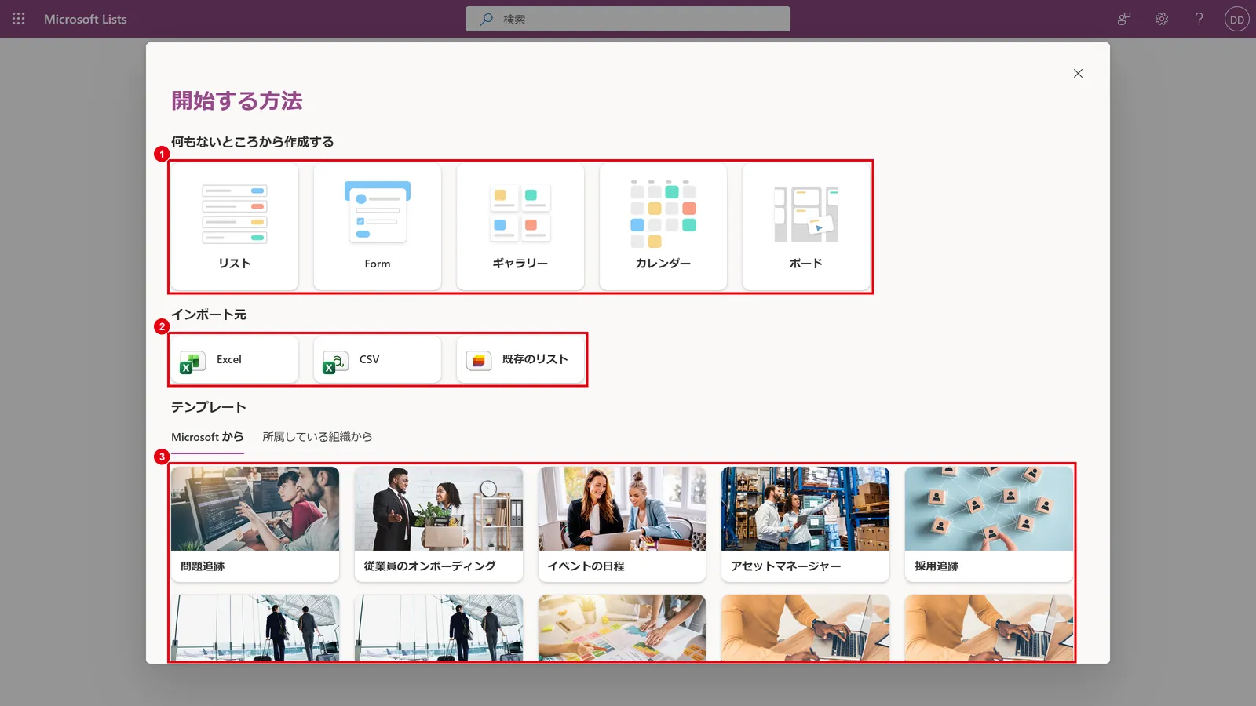Viewport: 1256px width, 706px height.
Task: Create a new Form list
Action: [x=378, y=227]
